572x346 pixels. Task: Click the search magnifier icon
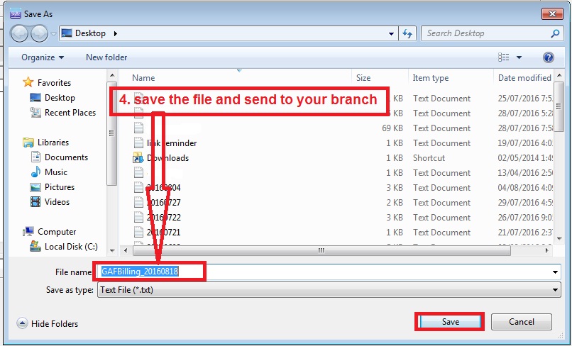(x=555, y=33)
